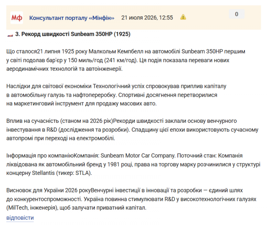Click the yellow warning report icon
This screenshot has width=267, height=226.
click(183, 17)
